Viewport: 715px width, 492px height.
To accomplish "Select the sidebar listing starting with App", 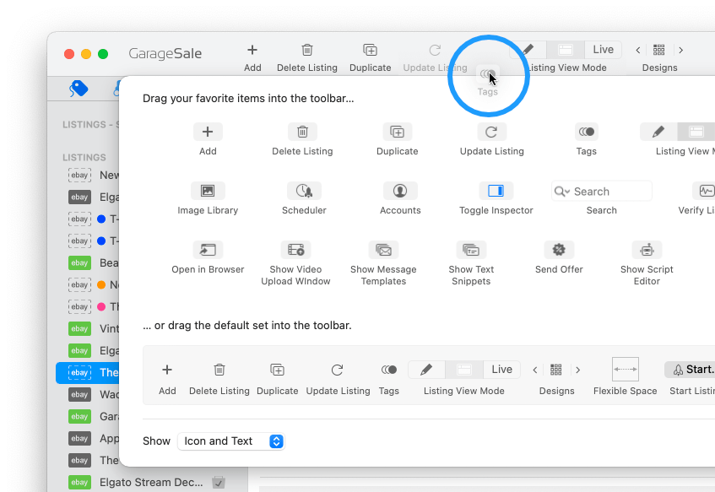I will tap(87, 438).
